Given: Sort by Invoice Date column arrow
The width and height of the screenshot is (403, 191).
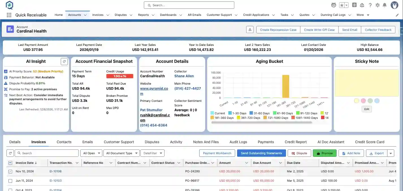Looking at the screenshot, I should (36, 163).
